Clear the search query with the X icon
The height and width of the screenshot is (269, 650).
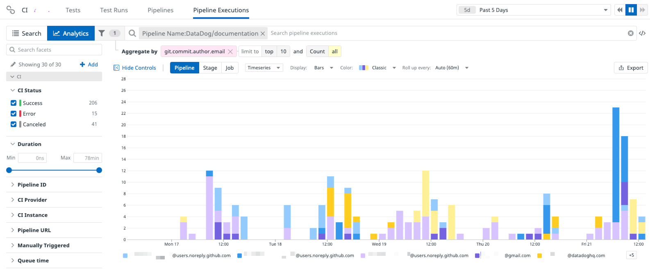(x=631, y=33)
